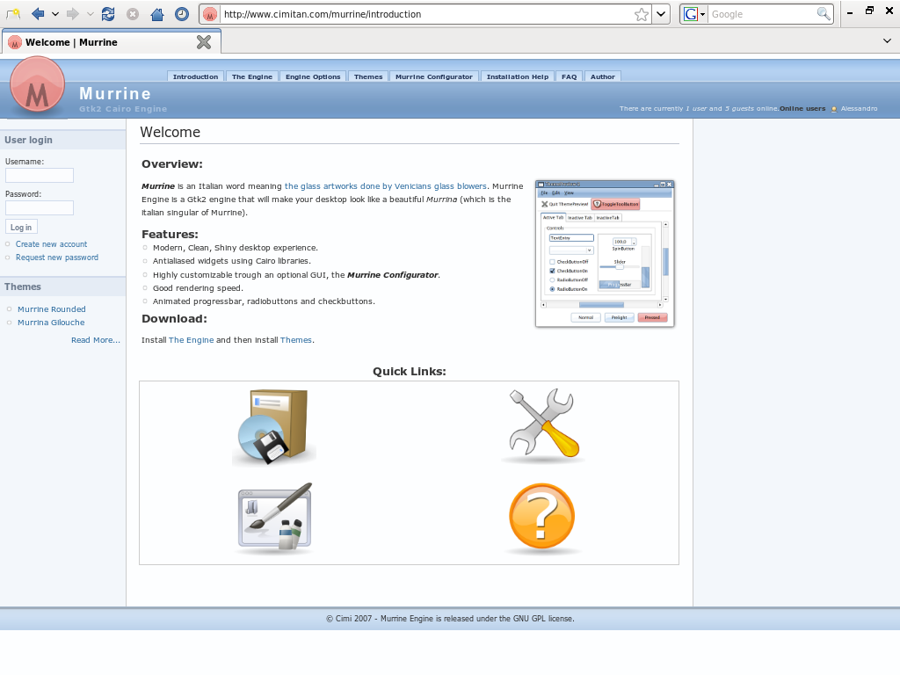Click the orange question mark quick link icon

click(x=541, y=519)
